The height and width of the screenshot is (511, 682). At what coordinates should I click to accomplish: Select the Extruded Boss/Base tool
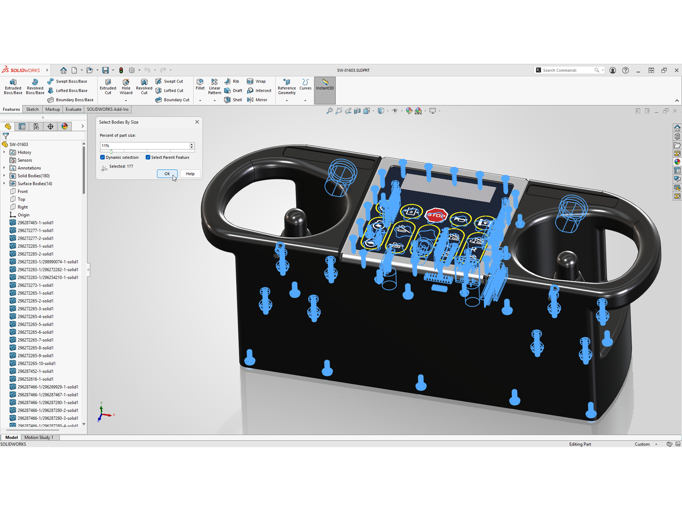click(13, 87)
